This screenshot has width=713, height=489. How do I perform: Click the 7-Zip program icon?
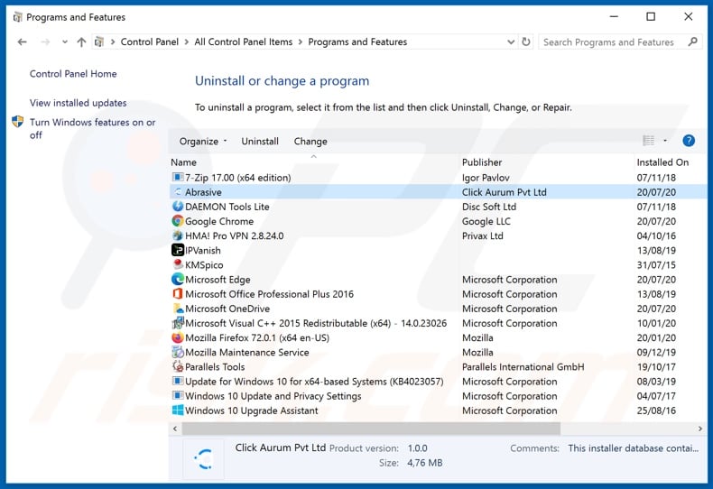click(x=177, y=177)
